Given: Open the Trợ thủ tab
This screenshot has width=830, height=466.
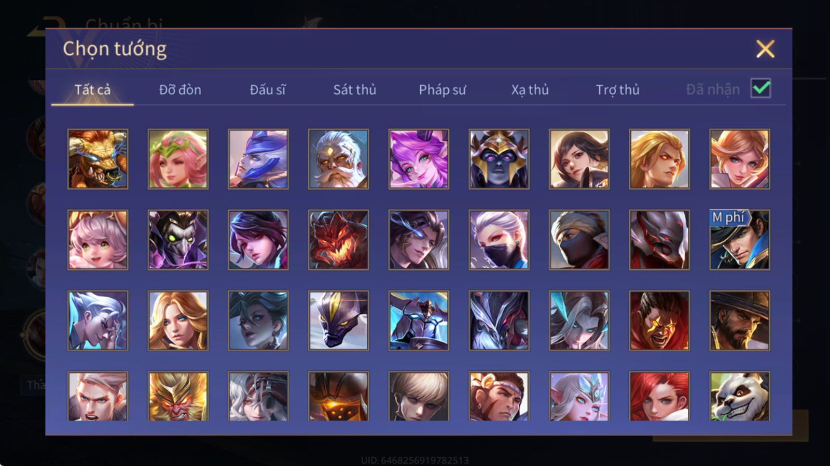Looking at the screenshot, I should (617, 90).
